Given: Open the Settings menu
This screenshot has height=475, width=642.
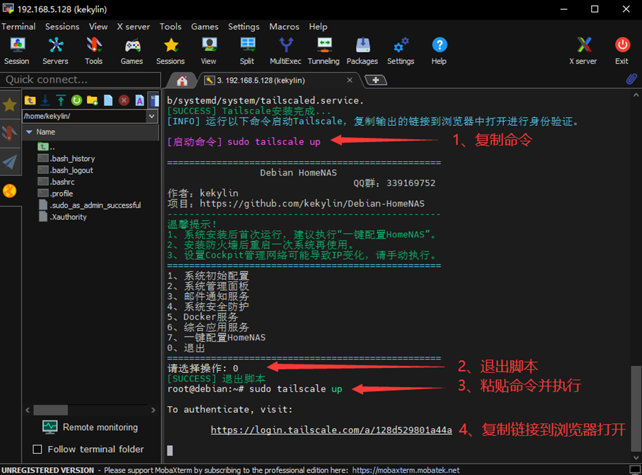Looking at the screenshot, I should [244, 26].
